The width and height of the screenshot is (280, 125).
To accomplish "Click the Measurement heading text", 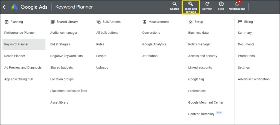I will point(159,22).
